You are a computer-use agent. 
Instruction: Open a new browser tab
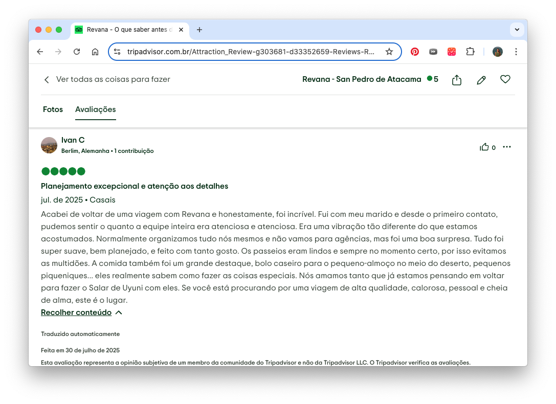click(x=199, y=30)
